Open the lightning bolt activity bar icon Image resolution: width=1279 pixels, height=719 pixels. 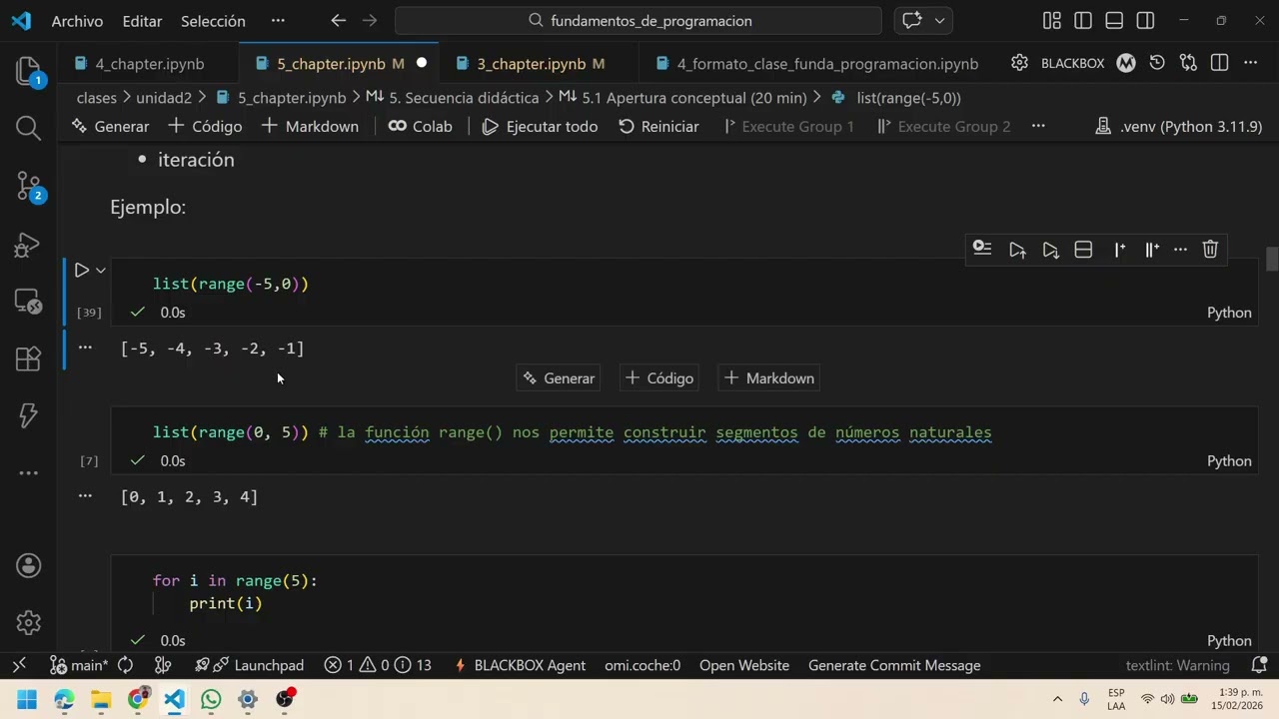28,415
